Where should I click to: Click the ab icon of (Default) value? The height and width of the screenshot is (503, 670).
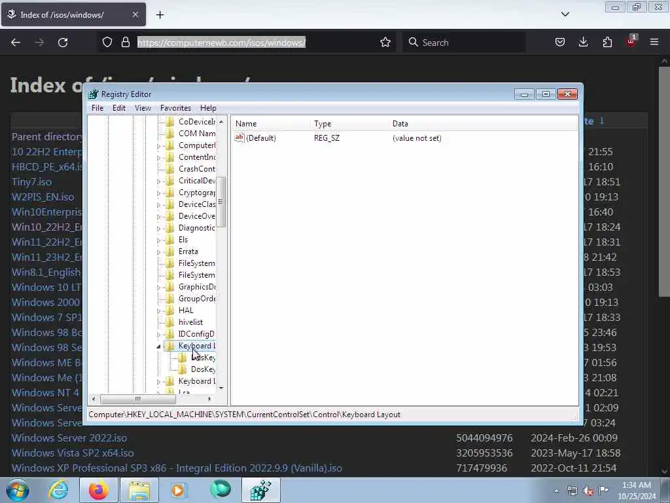coord(239,138)
